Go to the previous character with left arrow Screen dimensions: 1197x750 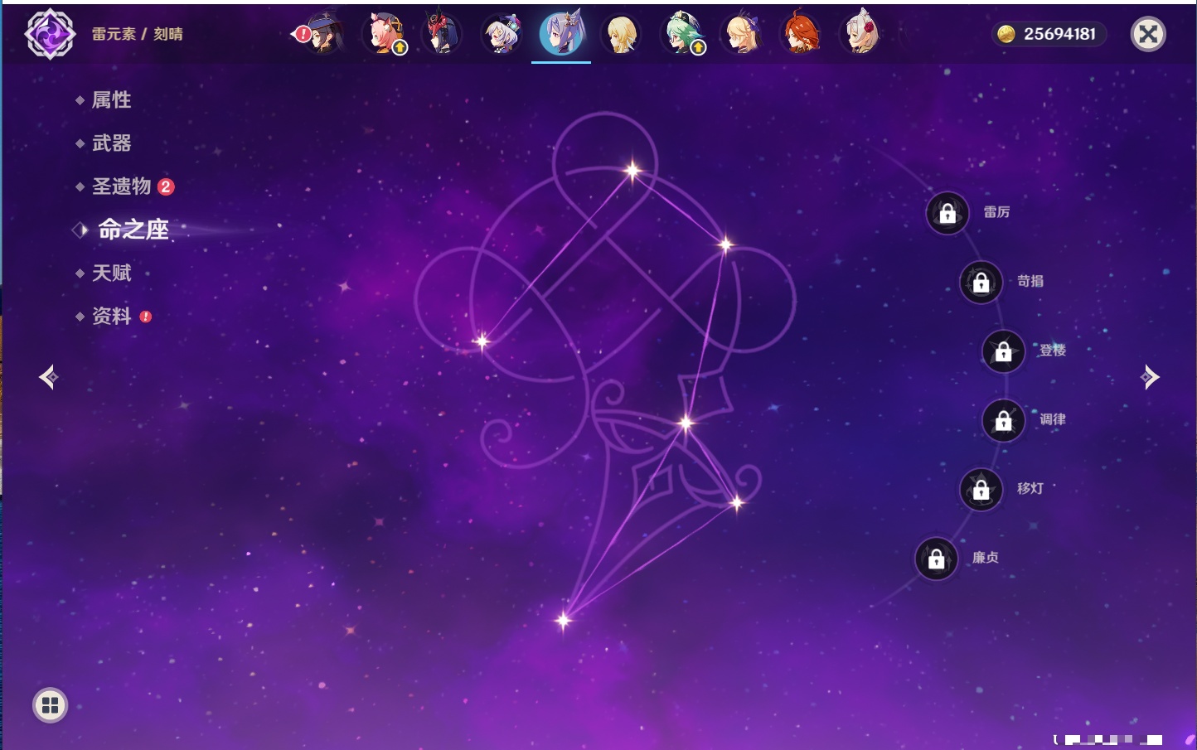point(48,377)
